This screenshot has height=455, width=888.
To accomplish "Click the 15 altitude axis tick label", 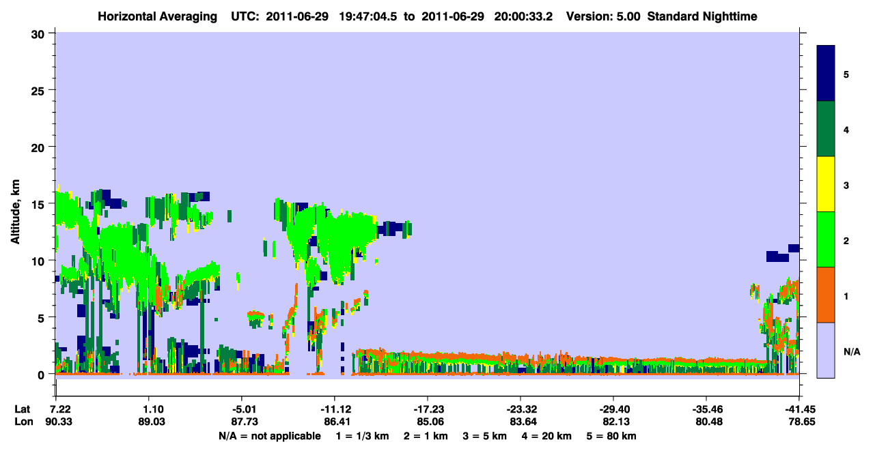I will [x=40, y=204].
